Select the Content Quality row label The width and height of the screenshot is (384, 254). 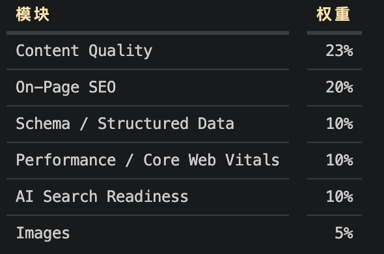click(84, 51)
